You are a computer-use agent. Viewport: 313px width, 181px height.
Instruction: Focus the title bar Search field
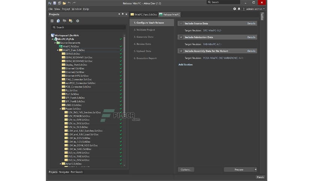point(224,2)
